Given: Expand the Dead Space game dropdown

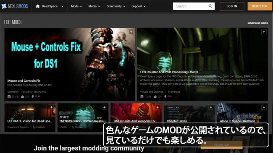Looking at the screenshot, I should [62, 6].
